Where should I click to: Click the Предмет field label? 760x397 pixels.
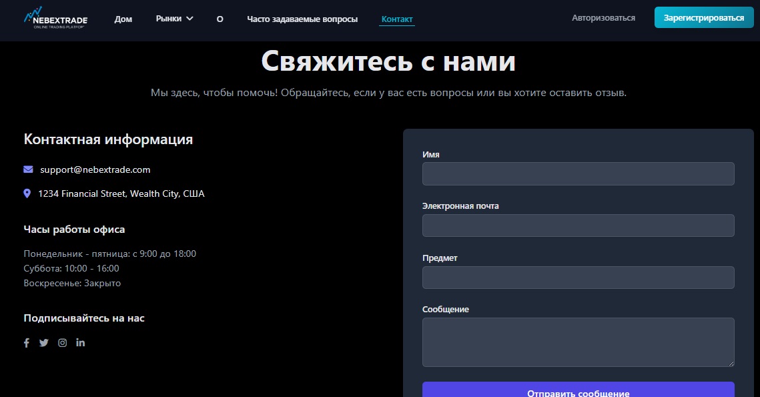point(440,258)
